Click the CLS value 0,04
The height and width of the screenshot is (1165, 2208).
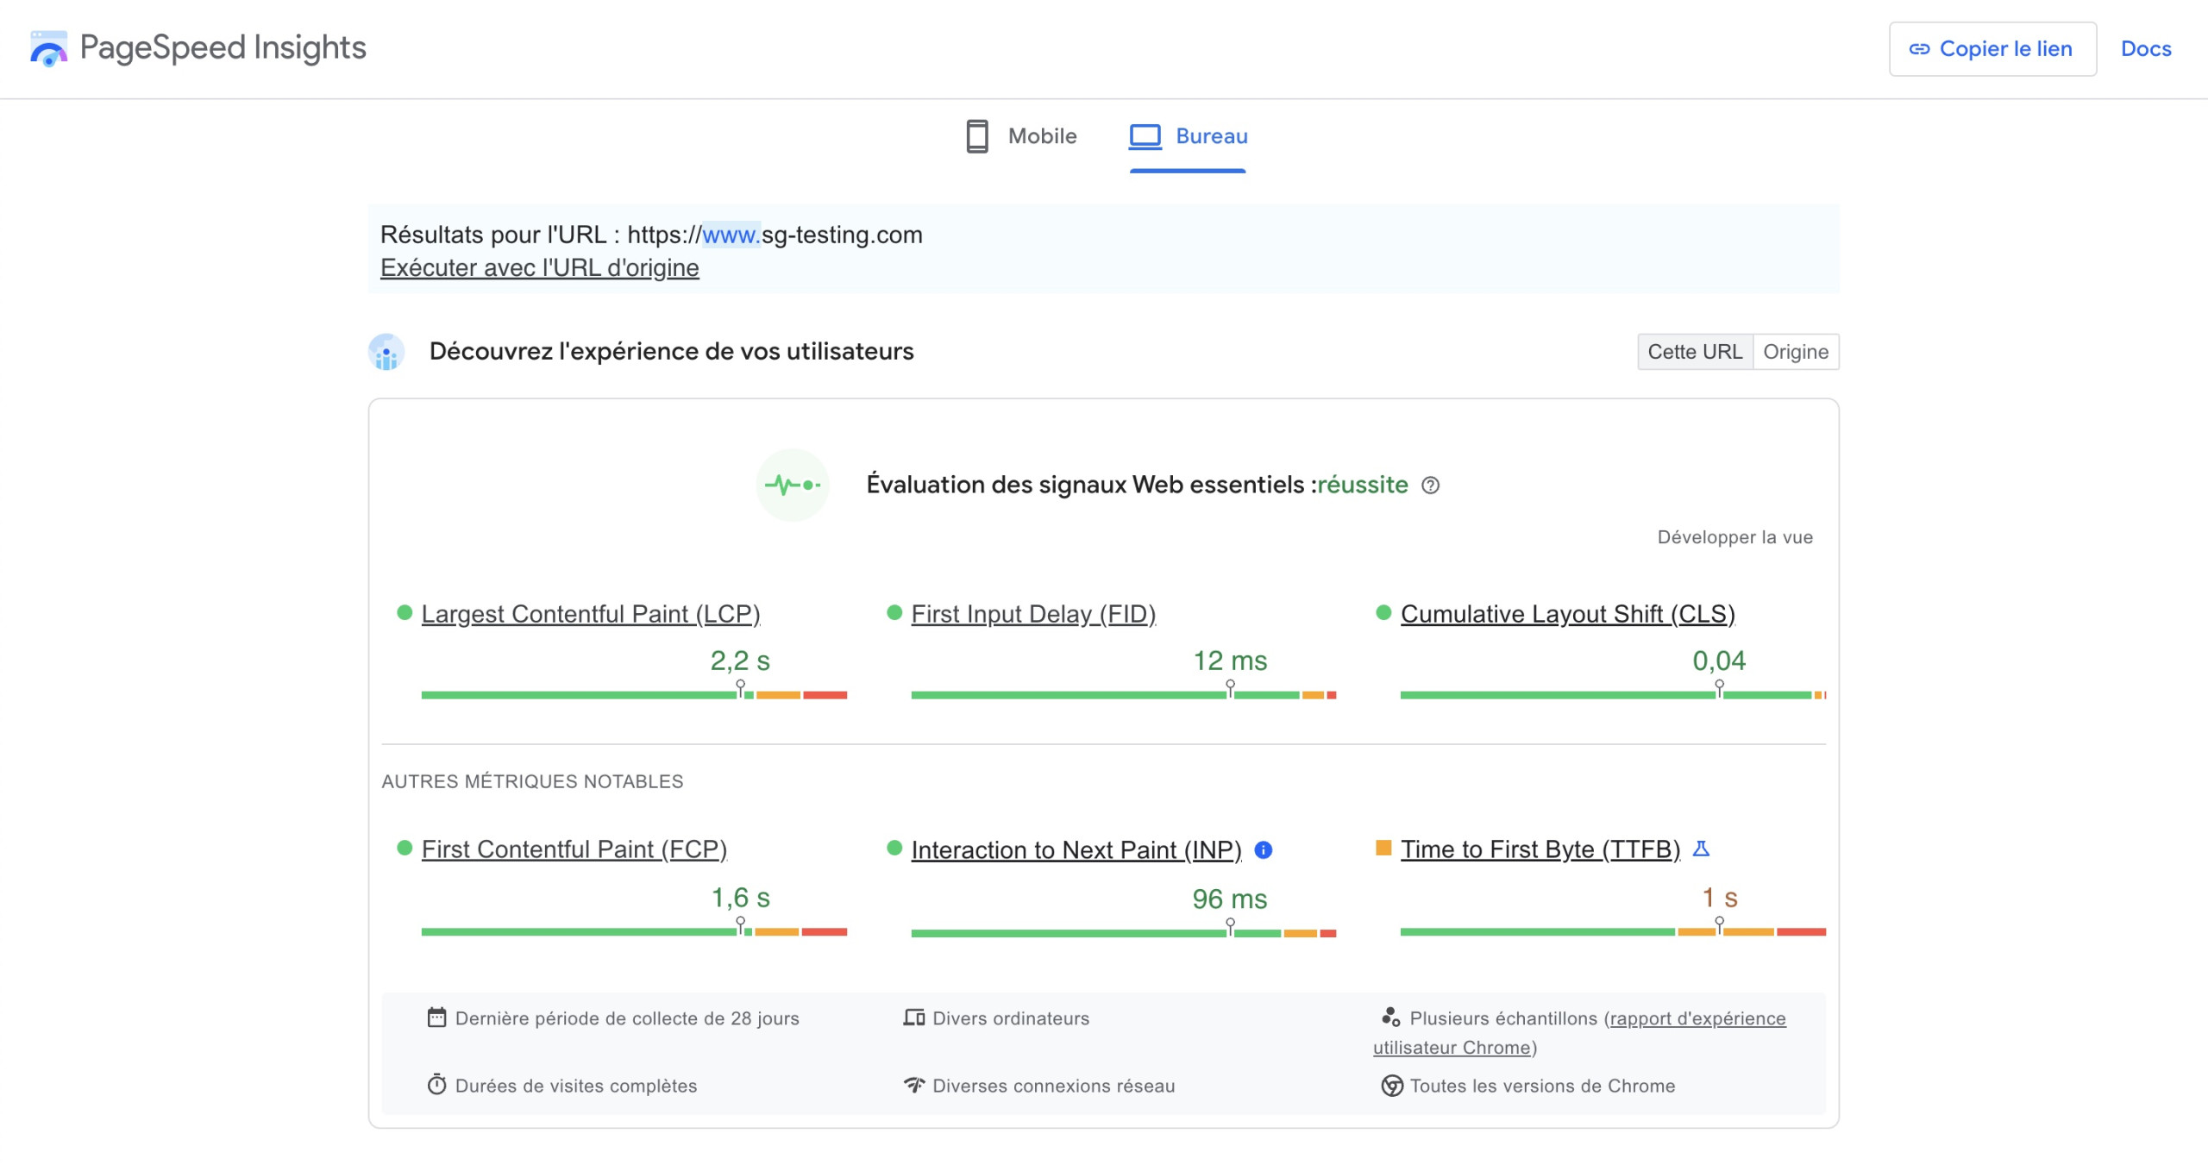1719,661
